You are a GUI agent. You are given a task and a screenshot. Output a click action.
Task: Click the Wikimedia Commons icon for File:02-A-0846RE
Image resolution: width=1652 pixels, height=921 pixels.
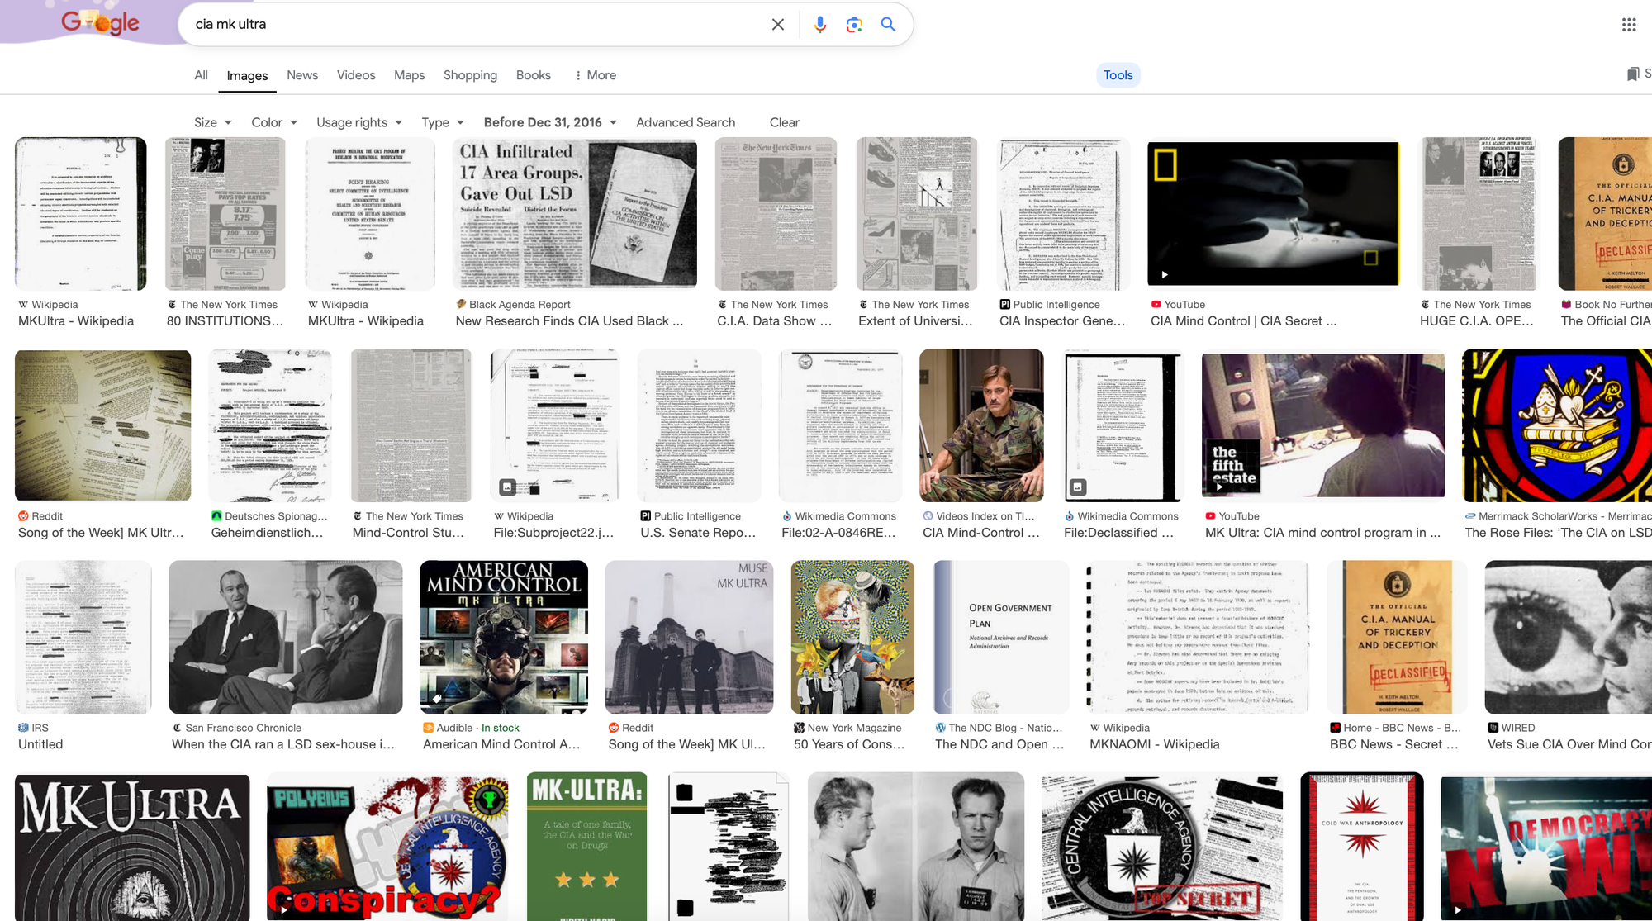tap(786, 516)
